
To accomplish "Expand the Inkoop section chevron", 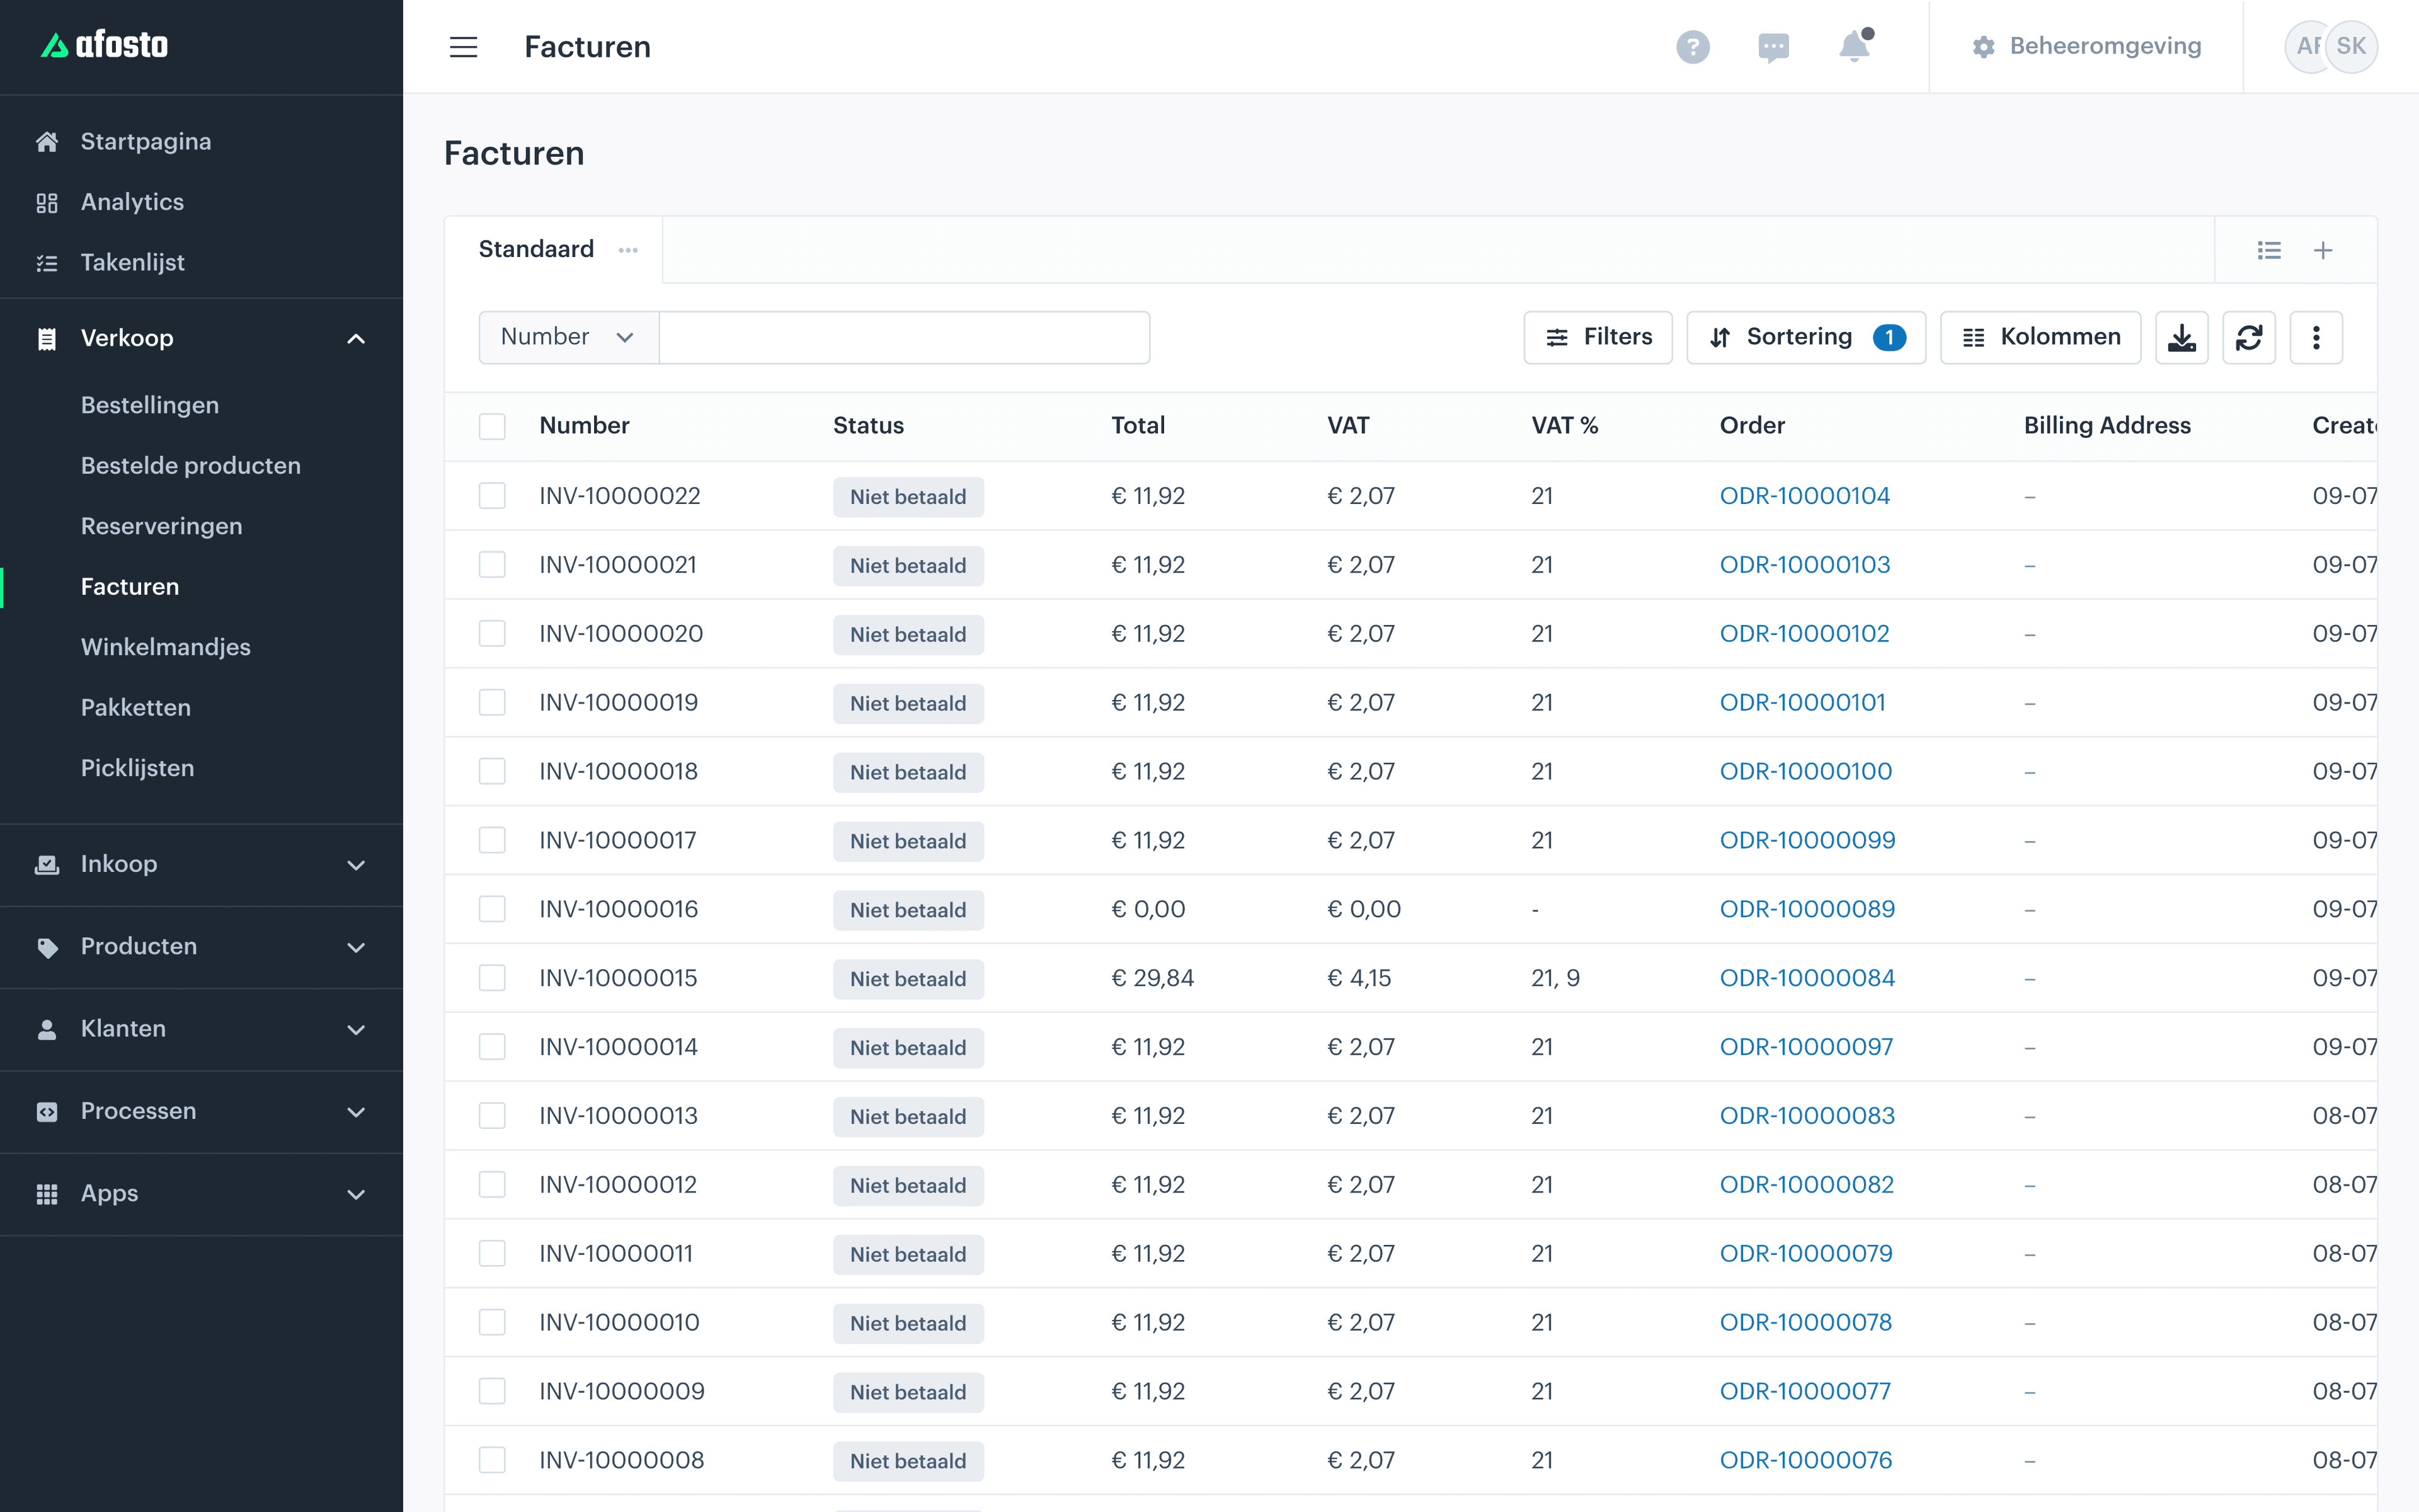I will (356, 865).
